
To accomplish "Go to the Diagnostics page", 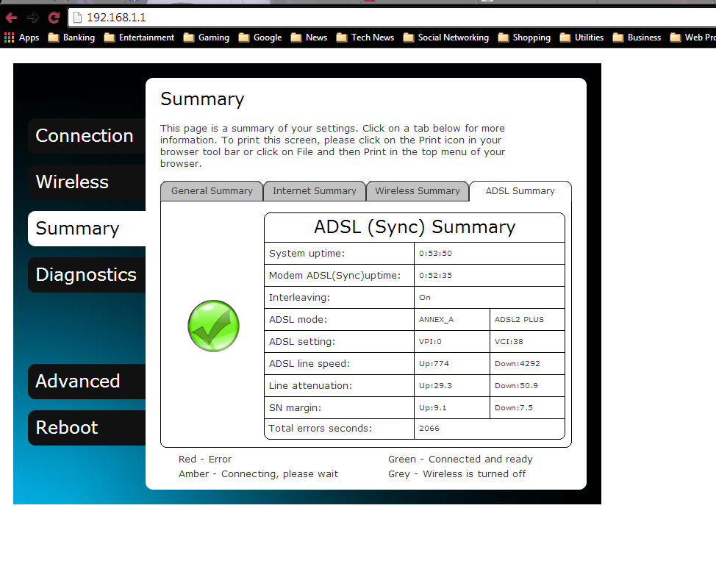I will [x=86, y=275].
